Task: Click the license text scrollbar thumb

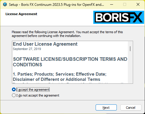Action: pyautogui.click(x=130, y=49)
